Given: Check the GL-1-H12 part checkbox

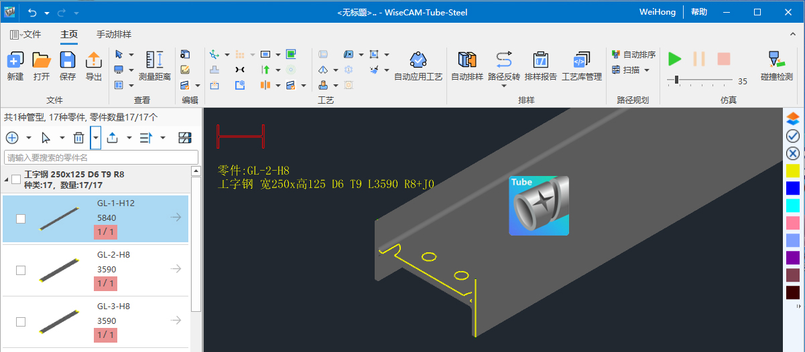Looking at the screenshot, I should tap(21, 219).
